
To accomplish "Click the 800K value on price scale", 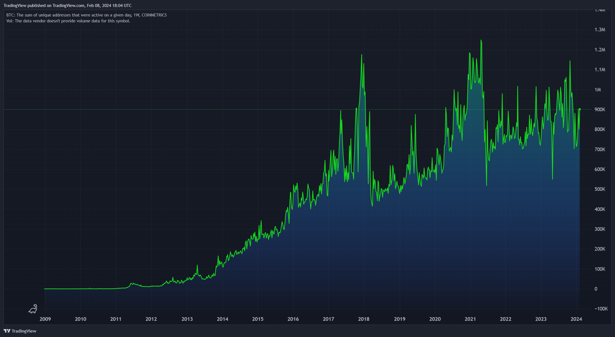I will pyautogui.click(x=600, y=129).
